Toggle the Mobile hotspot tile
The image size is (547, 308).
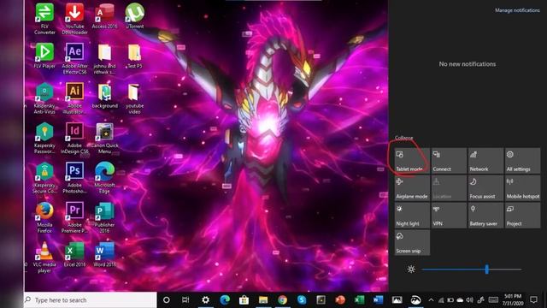tap(522, 188)
